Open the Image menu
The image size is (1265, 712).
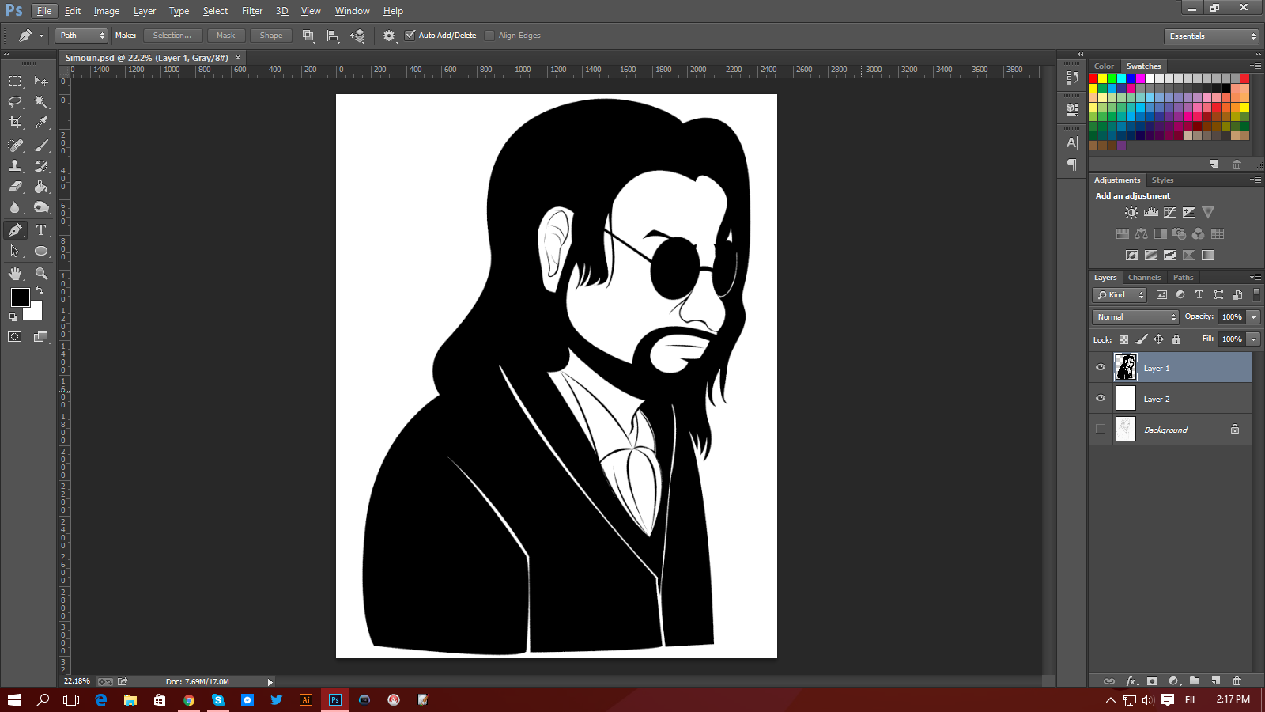tap(107, 11)
